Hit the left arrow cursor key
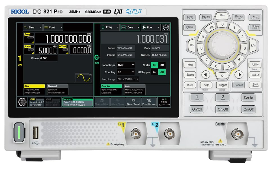Viewport: 276px width, 172px height. coord(205,75)
